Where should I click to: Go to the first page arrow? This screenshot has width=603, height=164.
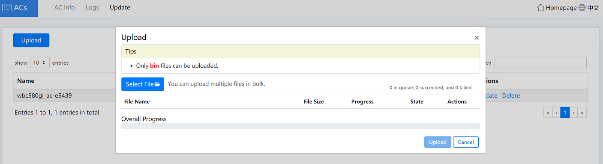point(548,113)
